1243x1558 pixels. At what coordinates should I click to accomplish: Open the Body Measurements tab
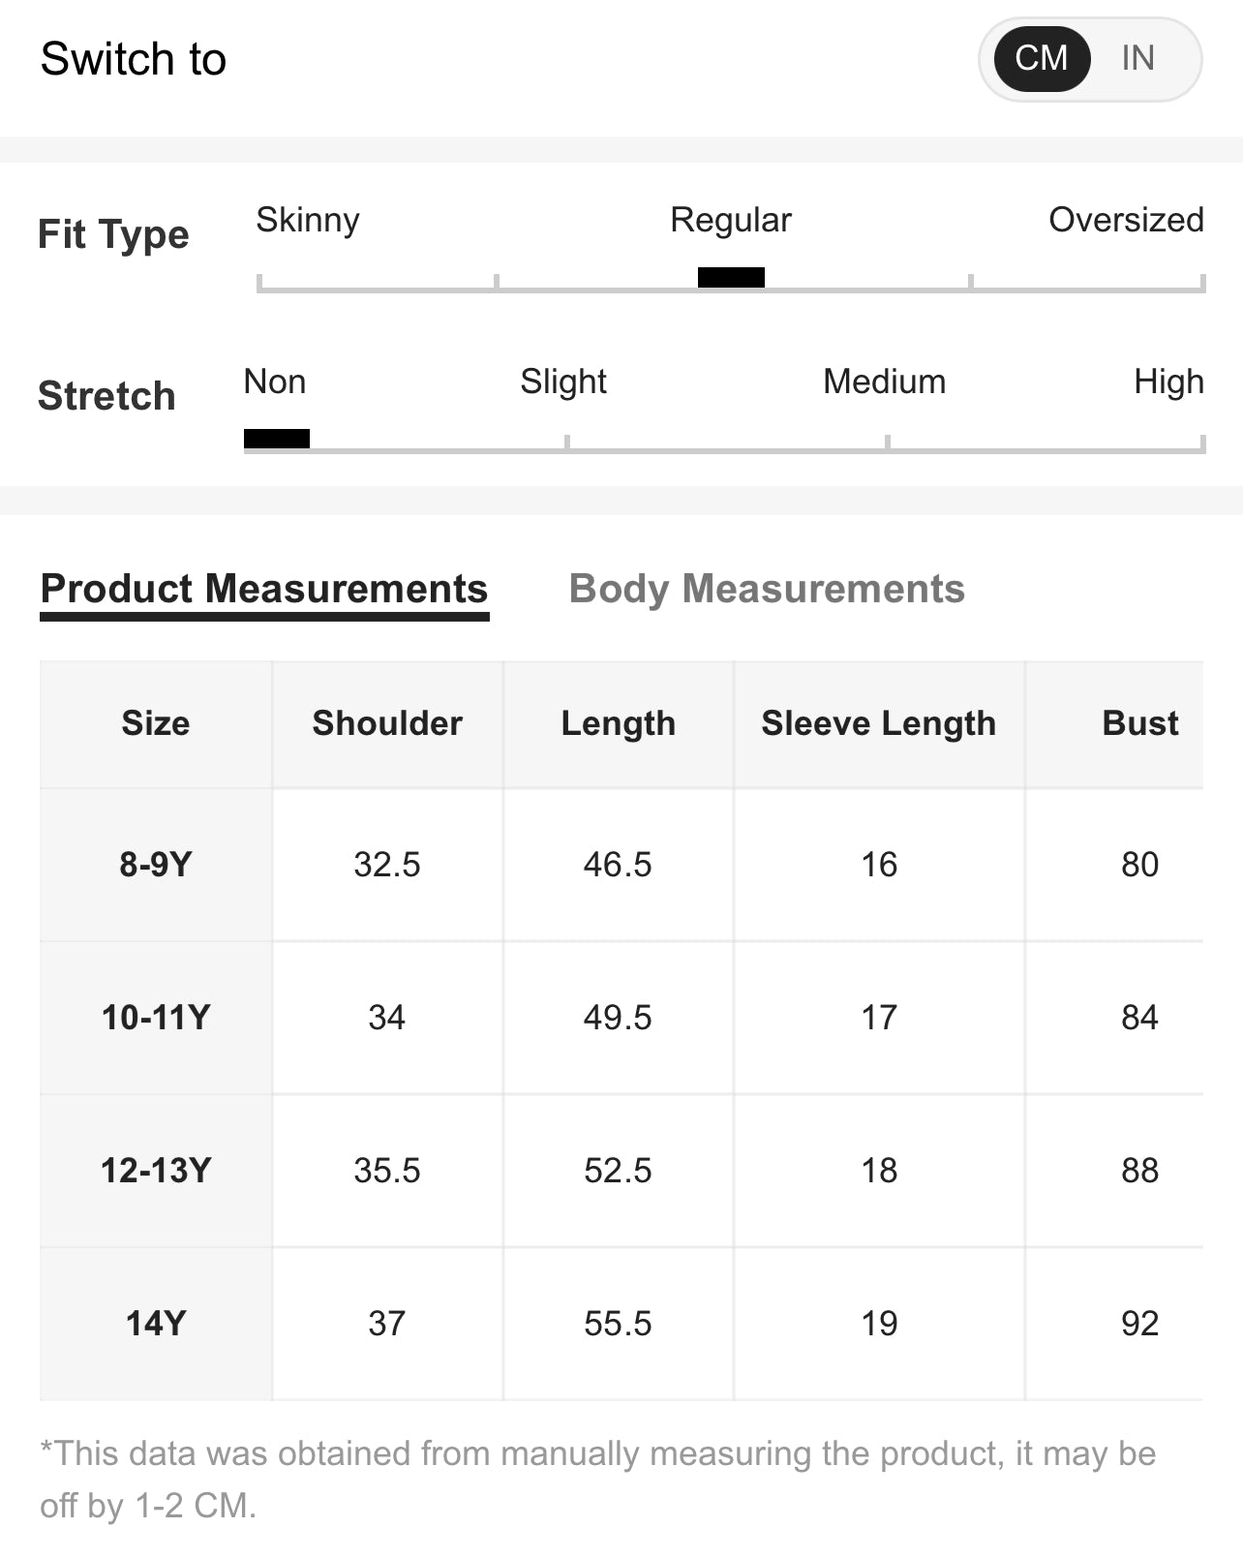(767, 589)
